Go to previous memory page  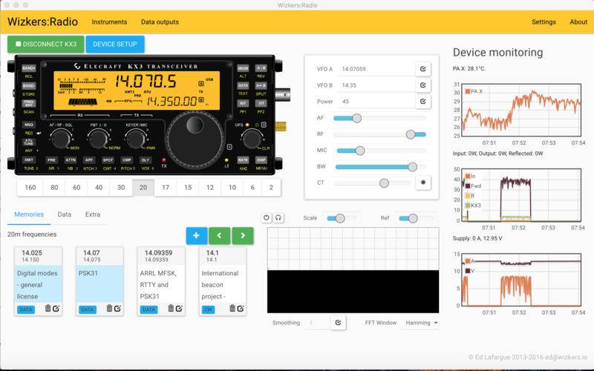click(x=219, y=236)
